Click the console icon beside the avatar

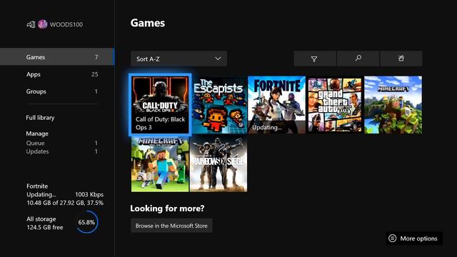coord(31,24)
